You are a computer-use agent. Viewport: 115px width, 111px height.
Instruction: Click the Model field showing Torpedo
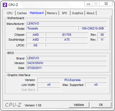click(52, 28)
